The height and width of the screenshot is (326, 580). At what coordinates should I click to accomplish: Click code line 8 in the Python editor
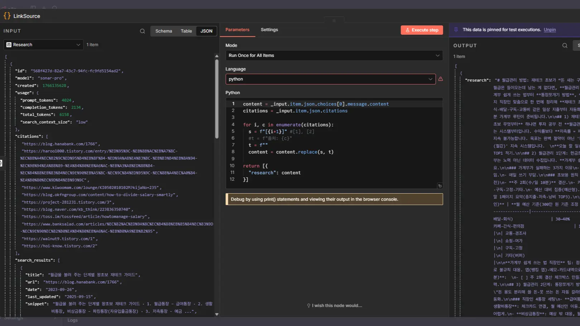[291, 152]
